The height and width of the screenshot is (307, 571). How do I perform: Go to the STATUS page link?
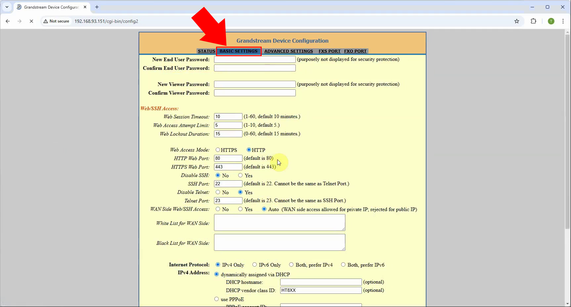pos(206,51)
